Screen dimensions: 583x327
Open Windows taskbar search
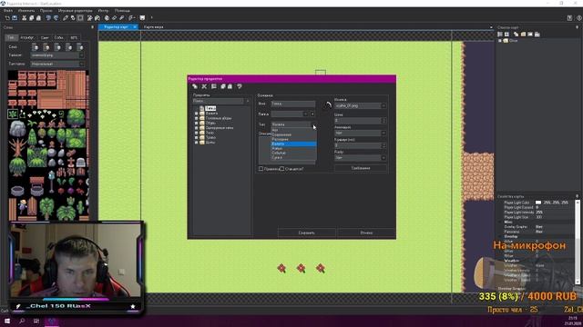click(22, 321)
